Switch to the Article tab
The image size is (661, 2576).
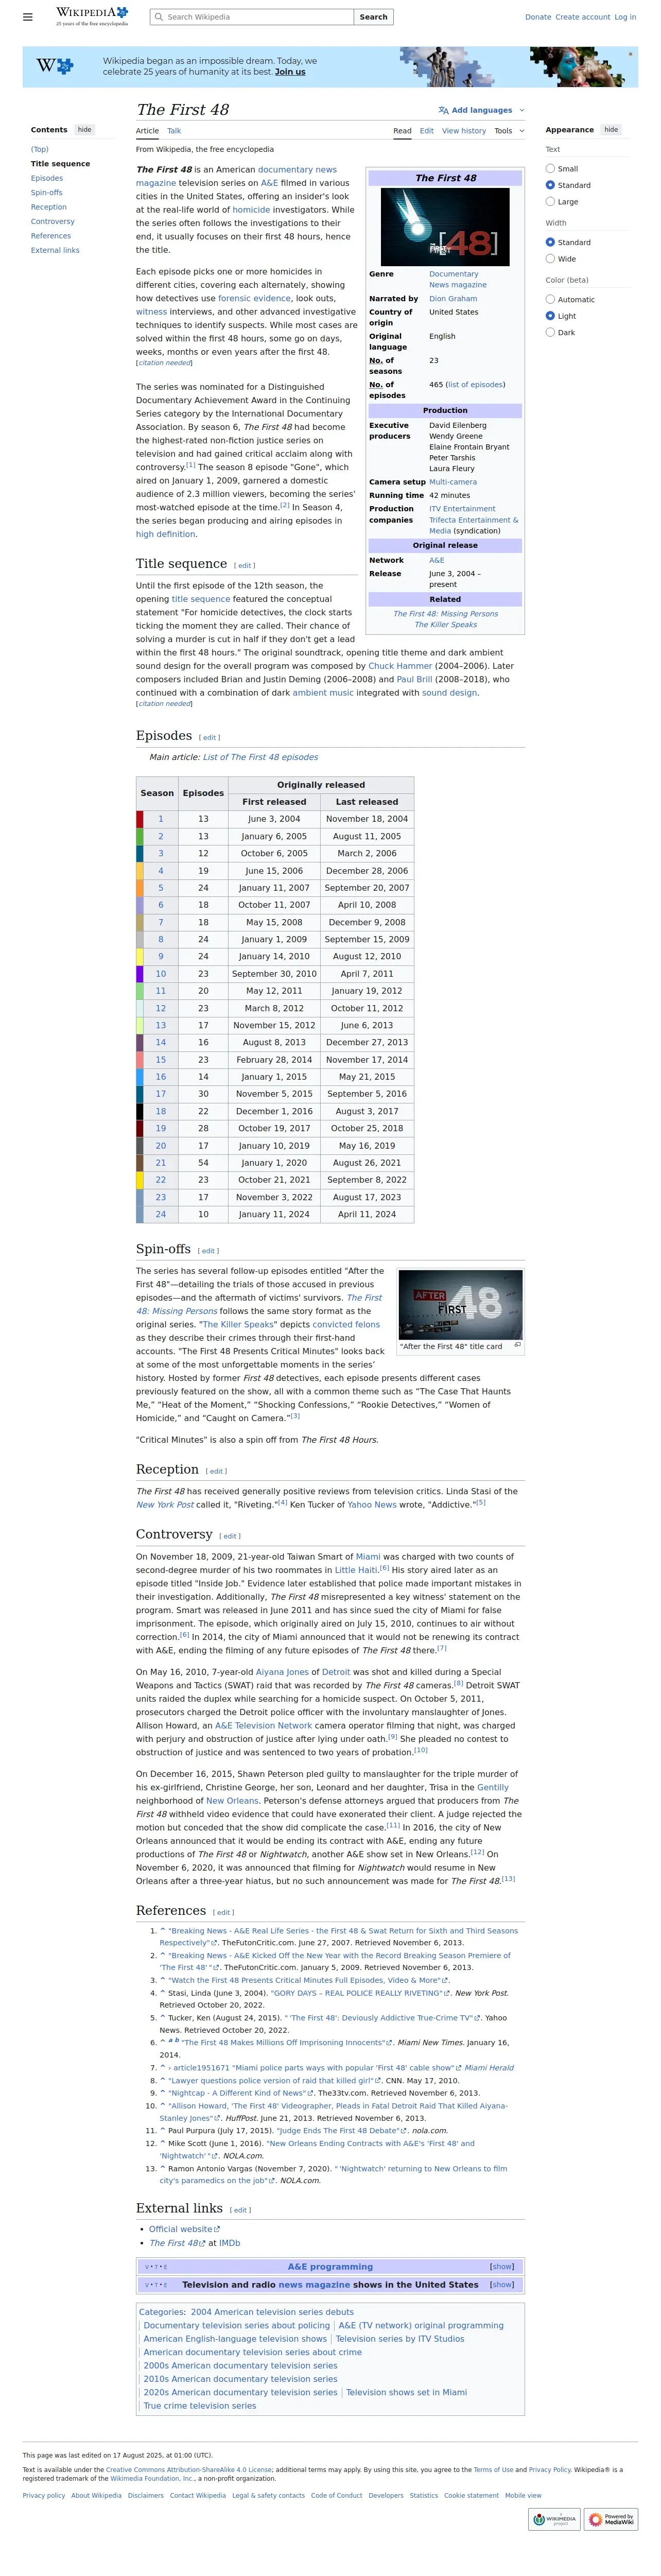pos(147,131)
